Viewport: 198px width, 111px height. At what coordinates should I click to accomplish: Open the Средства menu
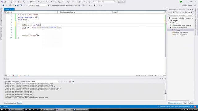point(62,2)
